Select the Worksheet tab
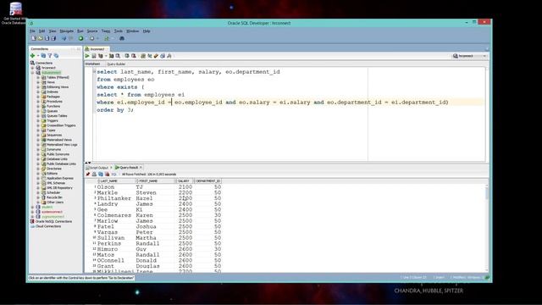The width and height of the screenshot is (542, 305). (92, 64)
